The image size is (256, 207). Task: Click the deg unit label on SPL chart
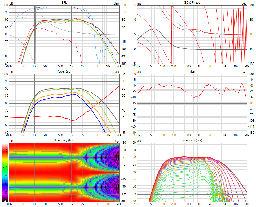click(116, 4)
